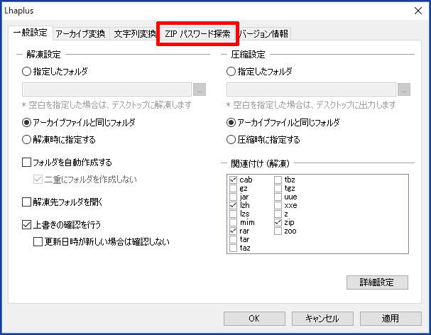Image resolution: width=431 pixels, height=335 pixels.
Task: Check the lzs association
Action: pyautogui.click(x=233, y=214)
